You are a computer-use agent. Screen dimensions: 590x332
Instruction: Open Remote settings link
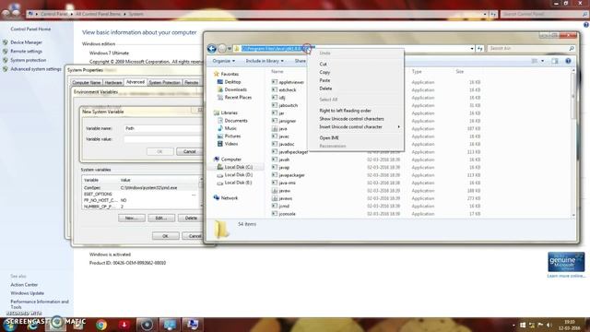tap(27, 52)
